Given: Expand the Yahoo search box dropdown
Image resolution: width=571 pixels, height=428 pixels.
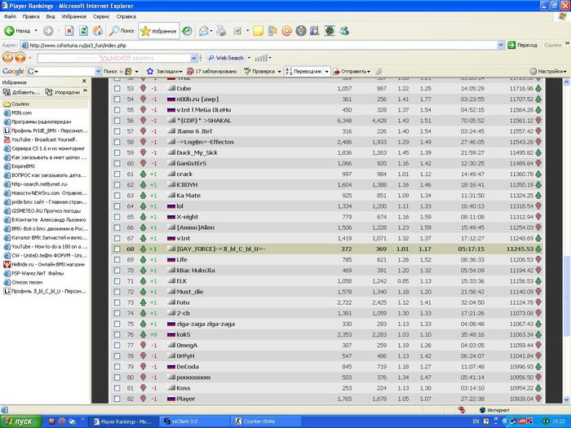Looking at the screenshot, I should 194,58.
